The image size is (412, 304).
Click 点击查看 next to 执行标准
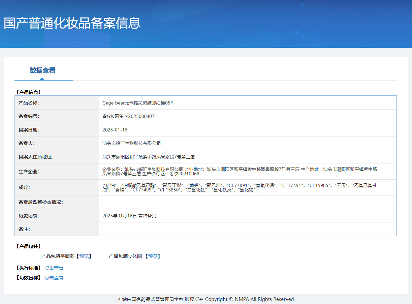(x=54, y=268)
